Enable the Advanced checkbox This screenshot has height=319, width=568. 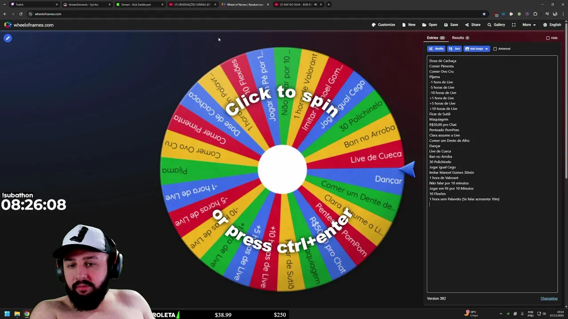click(495, 49)
